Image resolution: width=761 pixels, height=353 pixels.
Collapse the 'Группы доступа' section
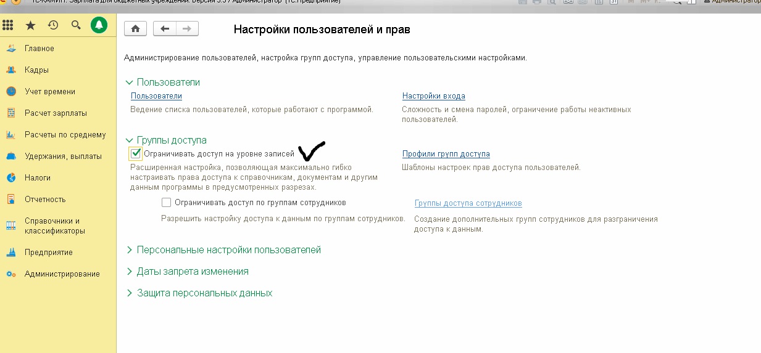pyautogui.click(x=130, y=140)
